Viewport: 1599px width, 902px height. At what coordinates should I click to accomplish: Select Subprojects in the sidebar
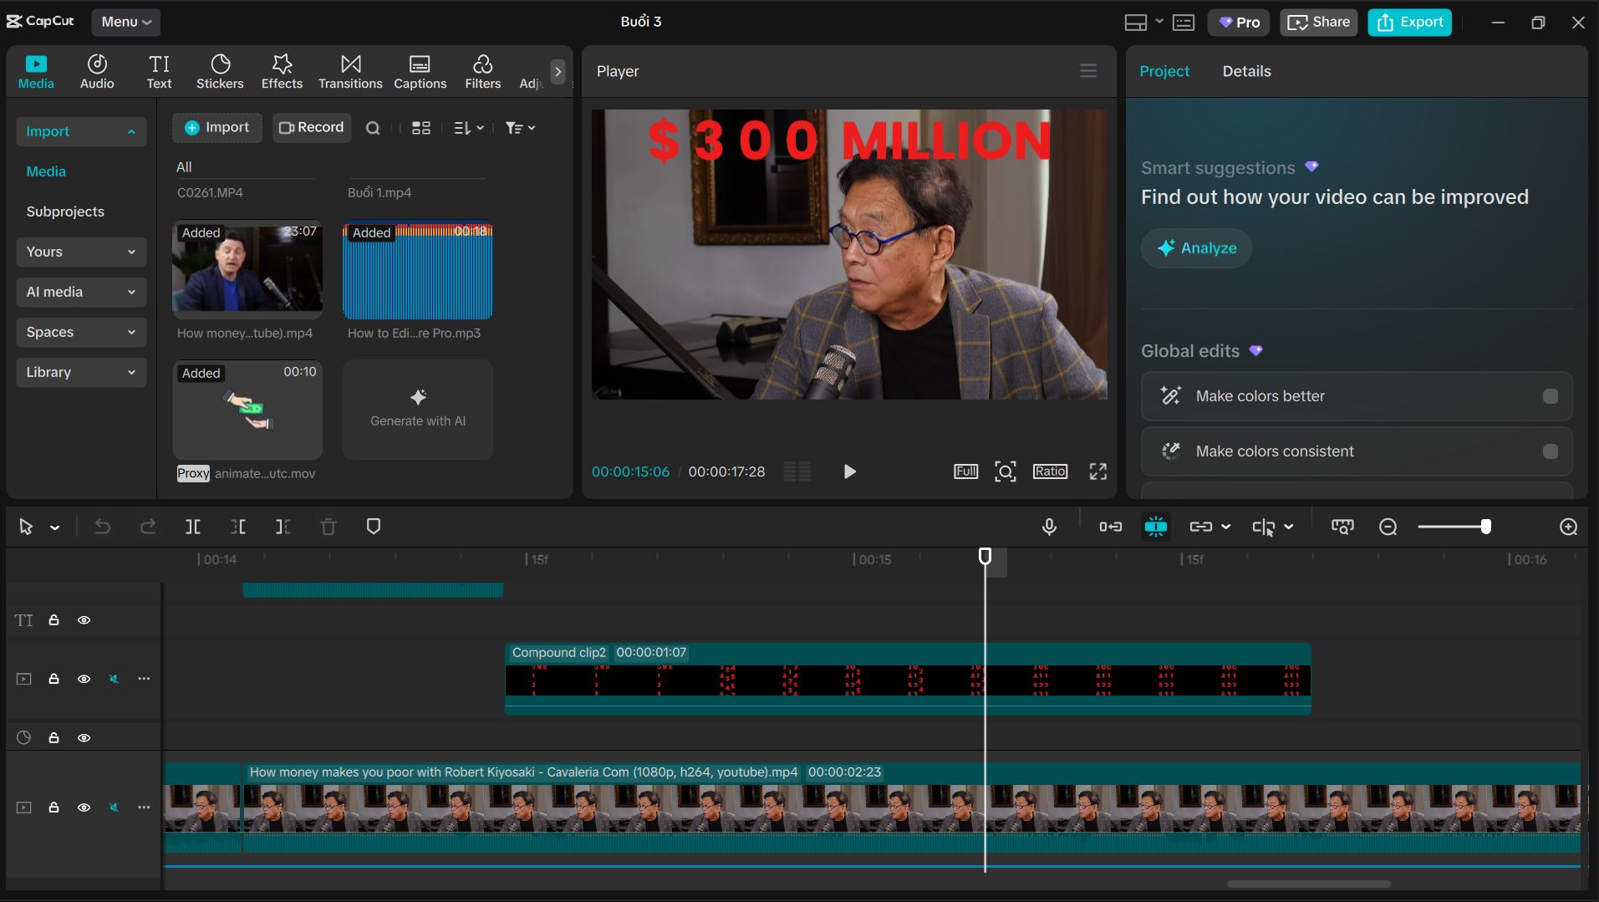pyautogui.click(x=65, y=211)
